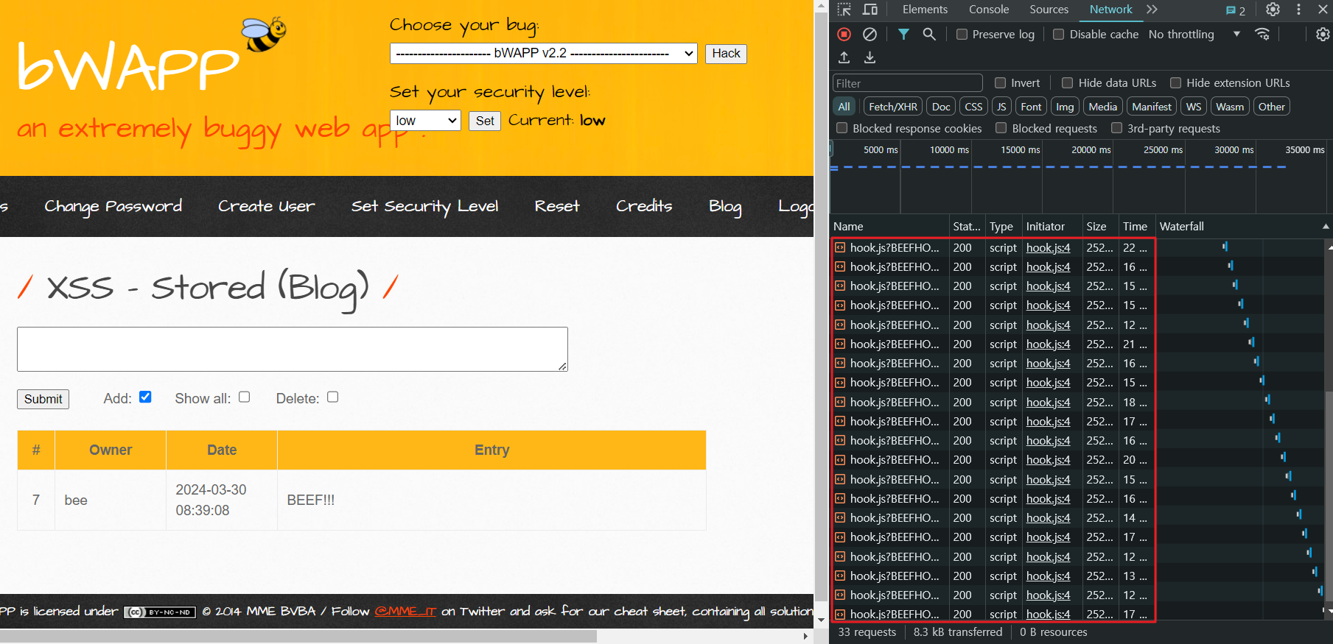Open DevTools three-dot customize menu
Viewport: 1333px width, 644px height.
[1298, 10]
